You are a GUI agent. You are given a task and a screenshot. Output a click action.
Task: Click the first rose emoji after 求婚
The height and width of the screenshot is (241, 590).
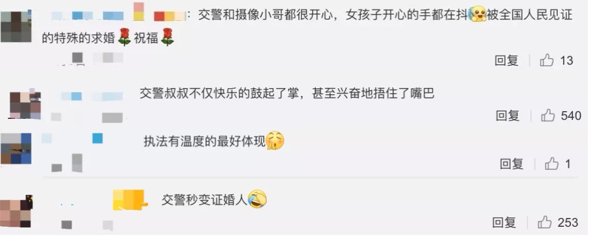click(x=124, y=37)
